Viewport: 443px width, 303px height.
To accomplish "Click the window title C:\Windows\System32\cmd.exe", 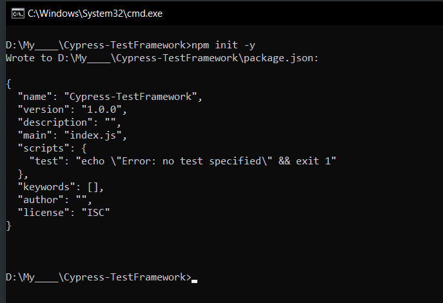I will click(x=95, y=14).
